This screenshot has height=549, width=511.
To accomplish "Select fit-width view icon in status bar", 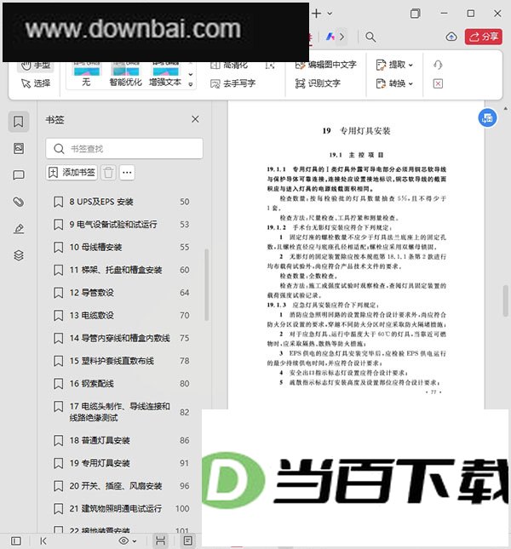I will (x=160, y=540).
